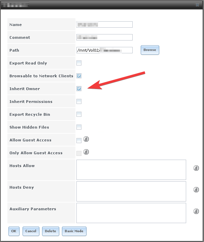
Task: Check the Show Hidden Files box
Action: [x=79, y=127]
